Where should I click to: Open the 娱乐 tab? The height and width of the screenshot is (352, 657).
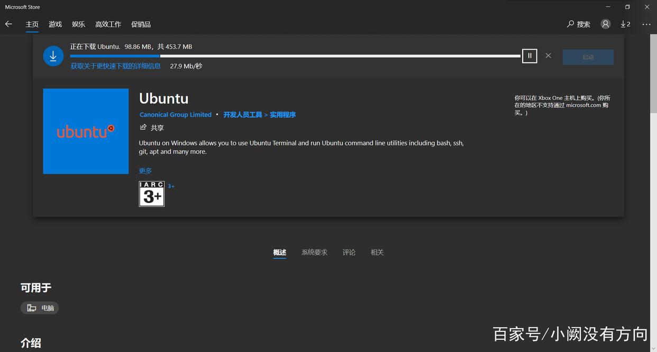click(79, 24)
